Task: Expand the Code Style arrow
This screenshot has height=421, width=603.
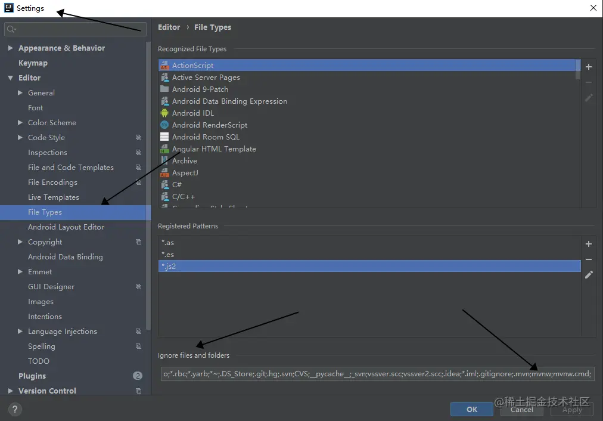Action: [x=20, y=137]
